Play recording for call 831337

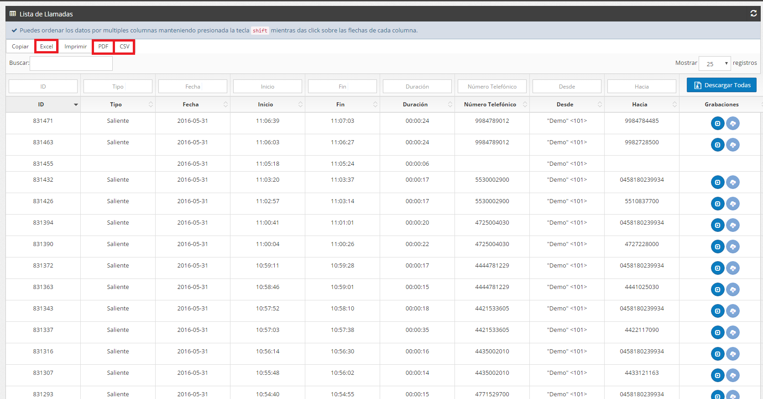coord(718,332)
